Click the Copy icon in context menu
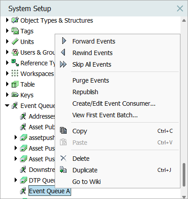Viewport: 188px width, 199px height. click(x=64, y=131)
